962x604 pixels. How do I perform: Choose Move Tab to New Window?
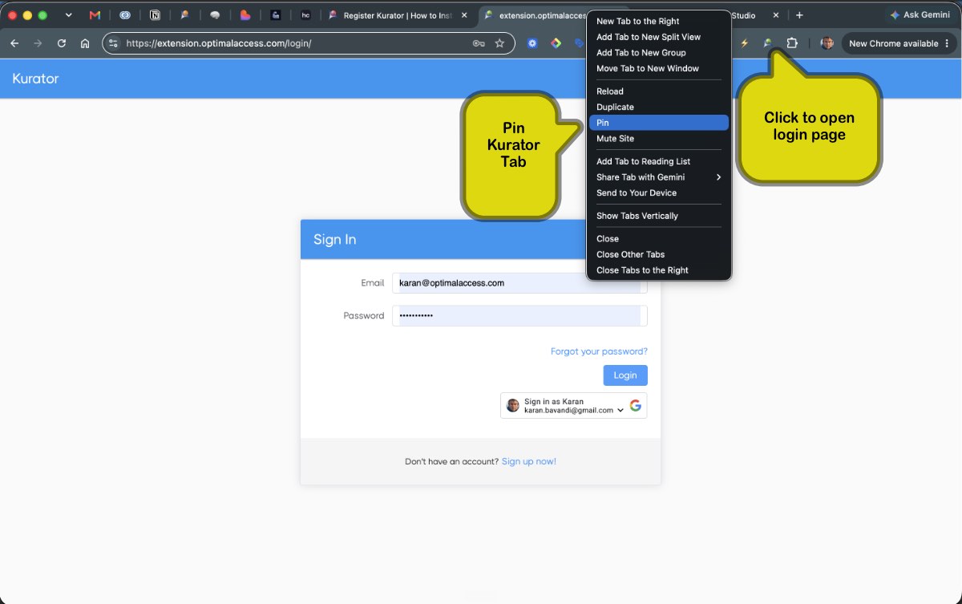(x=658, y=68)
